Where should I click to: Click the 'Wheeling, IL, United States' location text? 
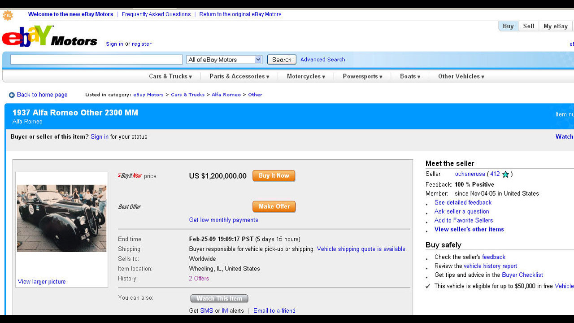(225, 269)
